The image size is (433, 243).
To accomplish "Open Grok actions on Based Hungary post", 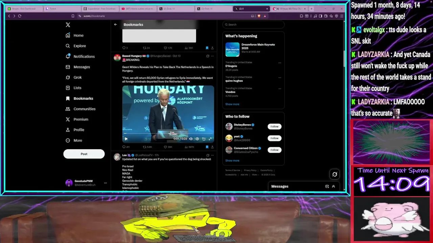I will (208, 56).
